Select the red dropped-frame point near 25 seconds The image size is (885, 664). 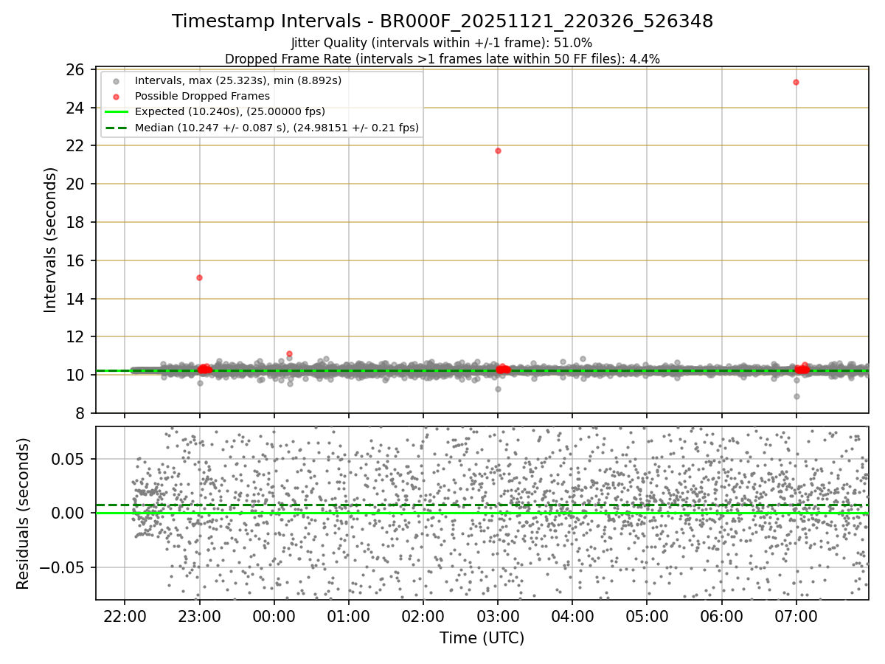click(x=796, y=82)
